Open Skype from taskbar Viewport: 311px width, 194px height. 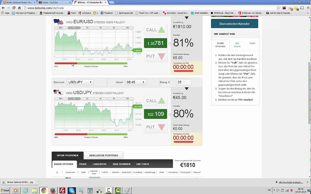(x=72, y=190)
